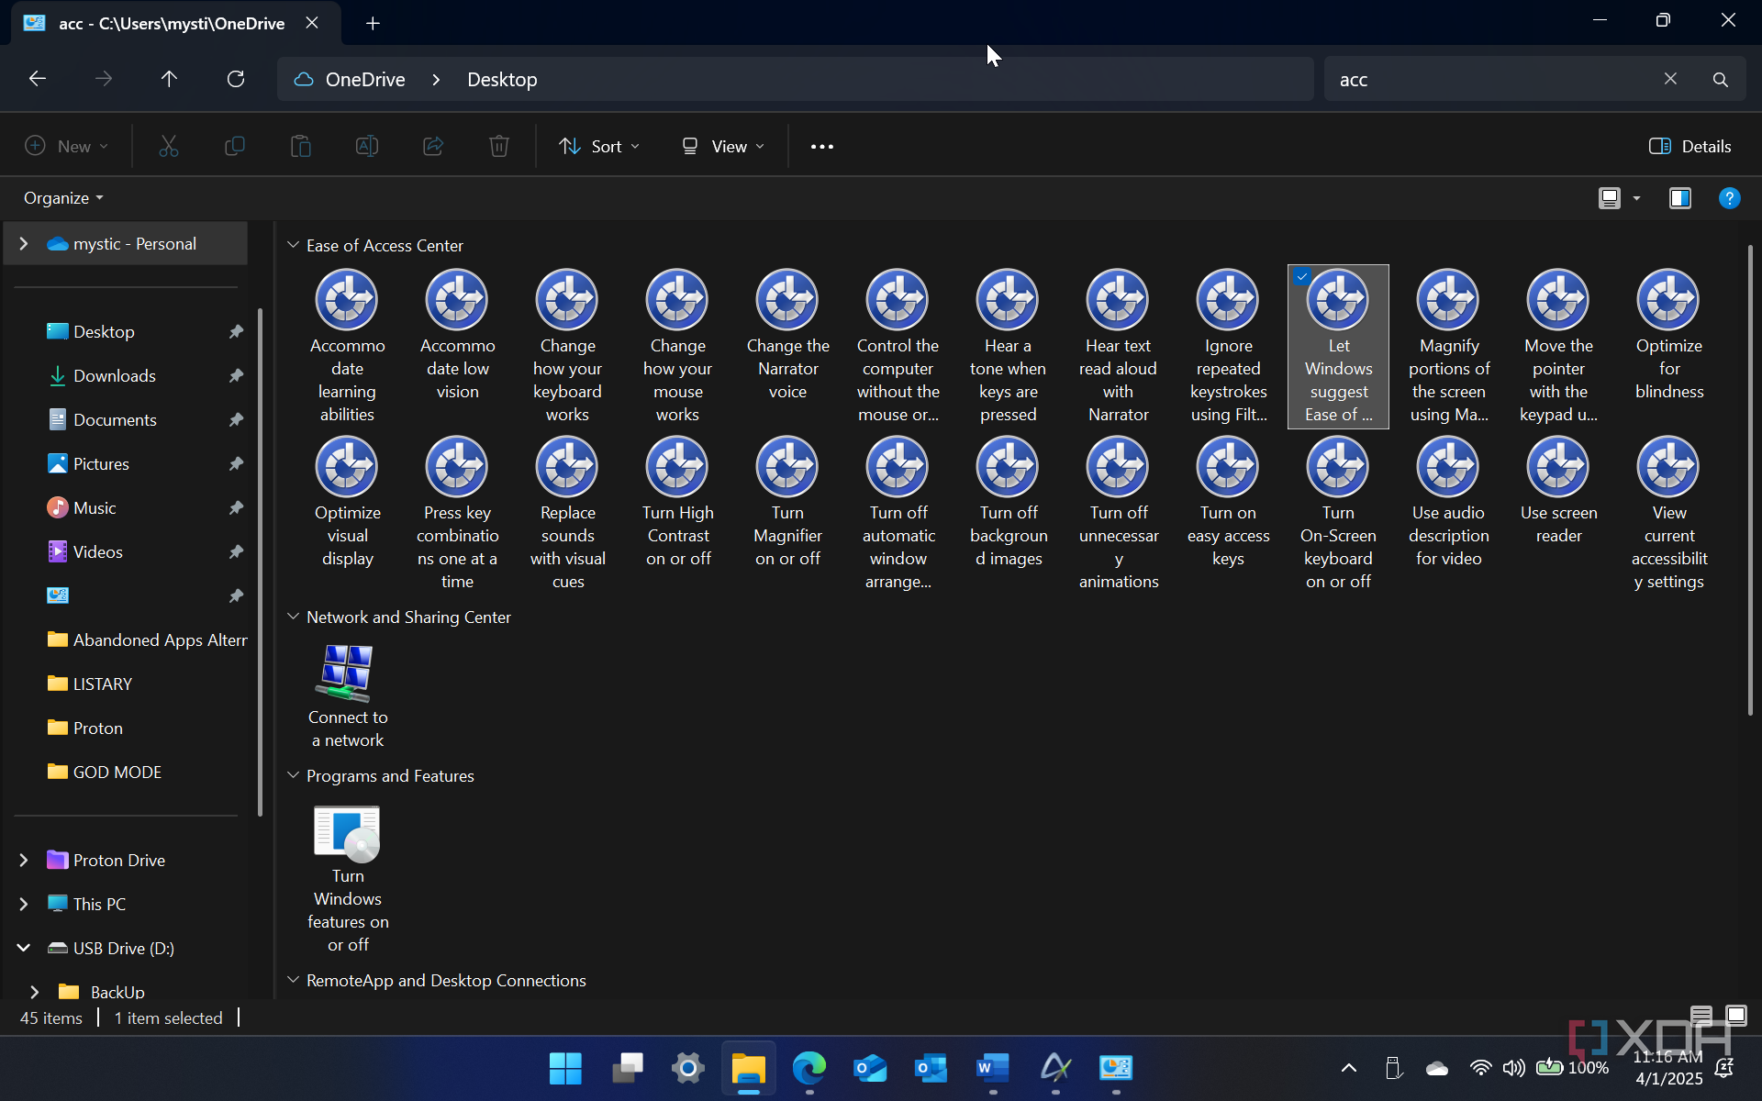Open 'Connect to a network' item
This screenshot has height=1101, width=1762.
[347, 695]
